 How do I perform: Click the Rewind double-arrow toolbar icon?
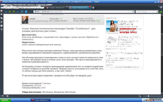point(6,11)
